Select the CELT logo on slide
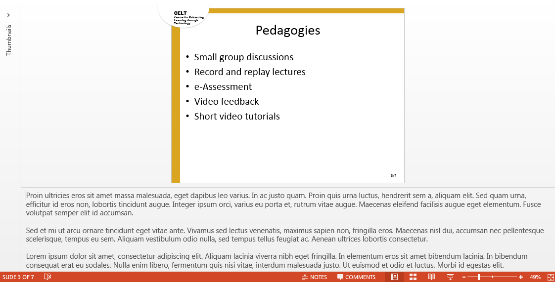 point(184,14)
